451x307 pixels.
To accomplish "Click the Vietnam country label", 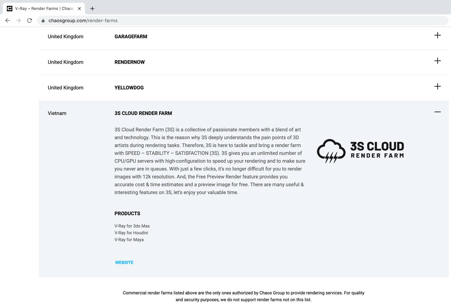I will point(57,113).
